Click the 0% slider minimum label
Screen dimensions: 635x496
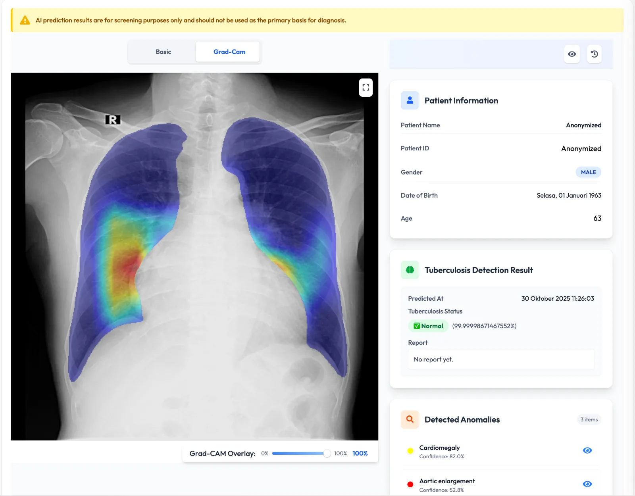(x=265, y=454)
